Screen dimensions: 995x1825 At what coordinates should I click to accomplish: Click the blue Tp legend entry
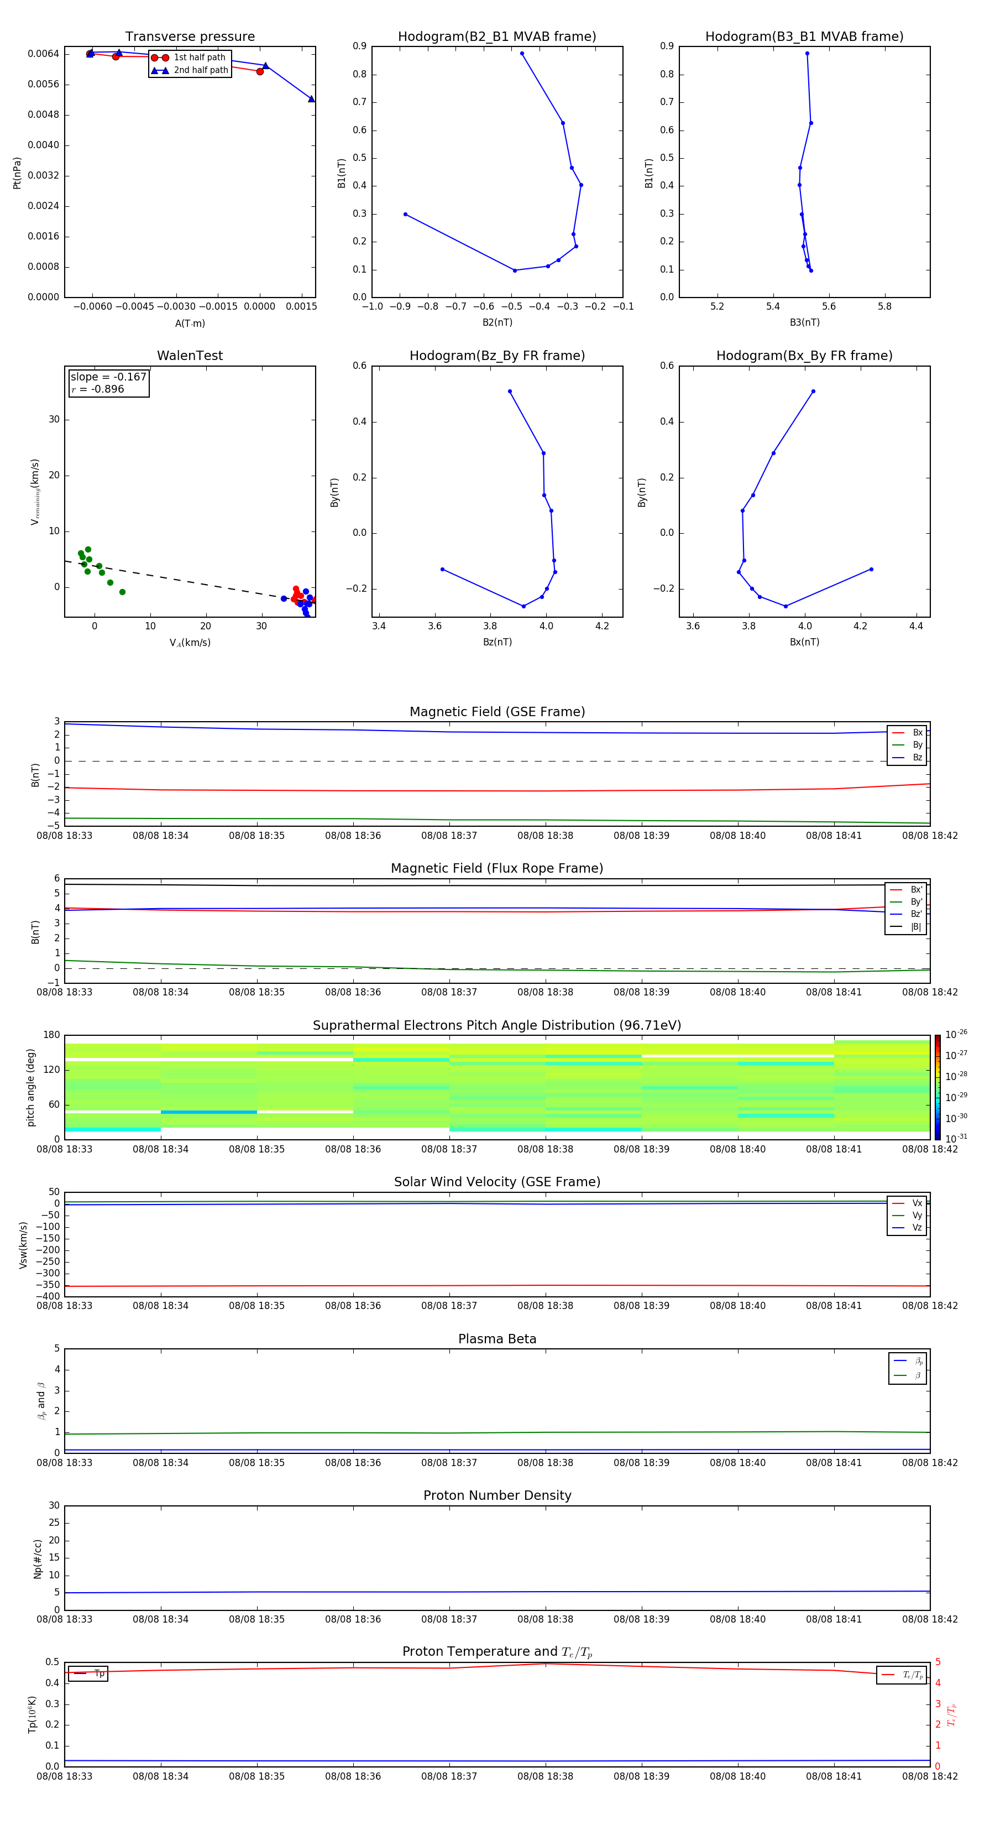pos(87,1673)
